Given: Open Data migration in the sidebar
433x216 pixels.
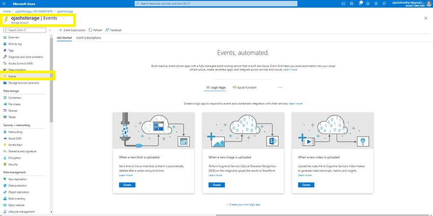Looking at the screenshot, I should click(x=17, y=70).
